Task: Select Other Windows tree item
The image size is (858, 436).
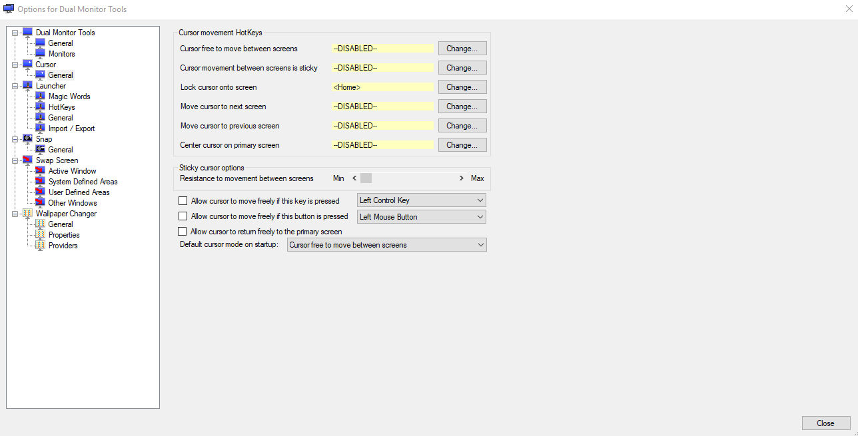Action: coord(72,203)
